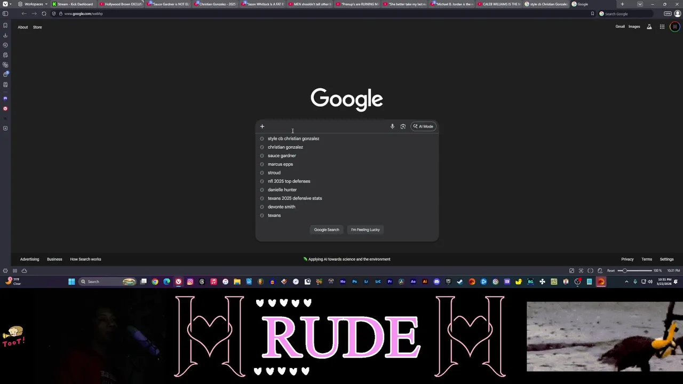The height and width of the screenshot is (384, 683).
Task: Capture page with status bar camera icon
Action: [581, 270]
